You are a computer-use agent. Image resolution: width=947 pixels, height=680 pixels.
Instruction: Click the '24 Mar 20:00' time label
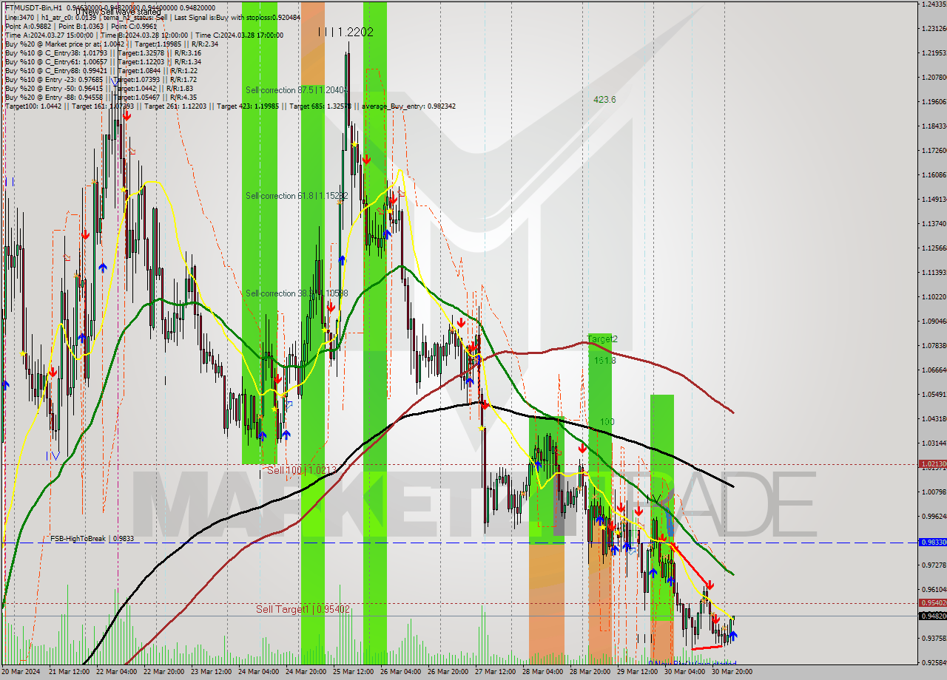(307, 672)
